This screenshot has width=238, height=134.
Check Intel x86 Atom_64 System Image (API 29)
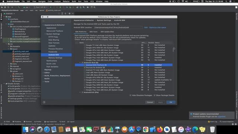(85, 75)
